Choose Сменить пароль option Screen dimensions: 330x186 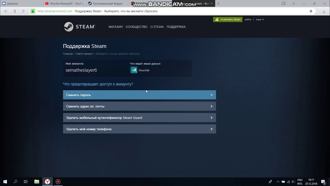(x=139, y=95)
